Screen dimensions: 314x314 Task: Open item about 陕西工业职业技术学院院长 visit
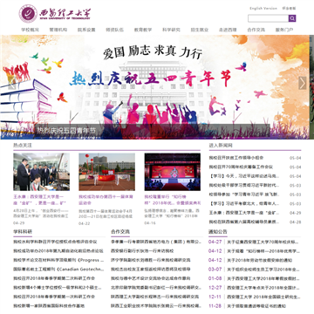pos(156,306)
